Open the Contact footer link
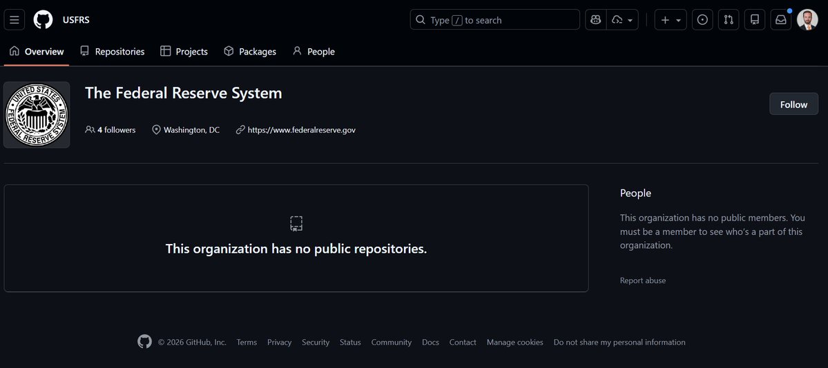Image resolution: width=828 pixels, height=368 pixels. click(x=463, y=343)
